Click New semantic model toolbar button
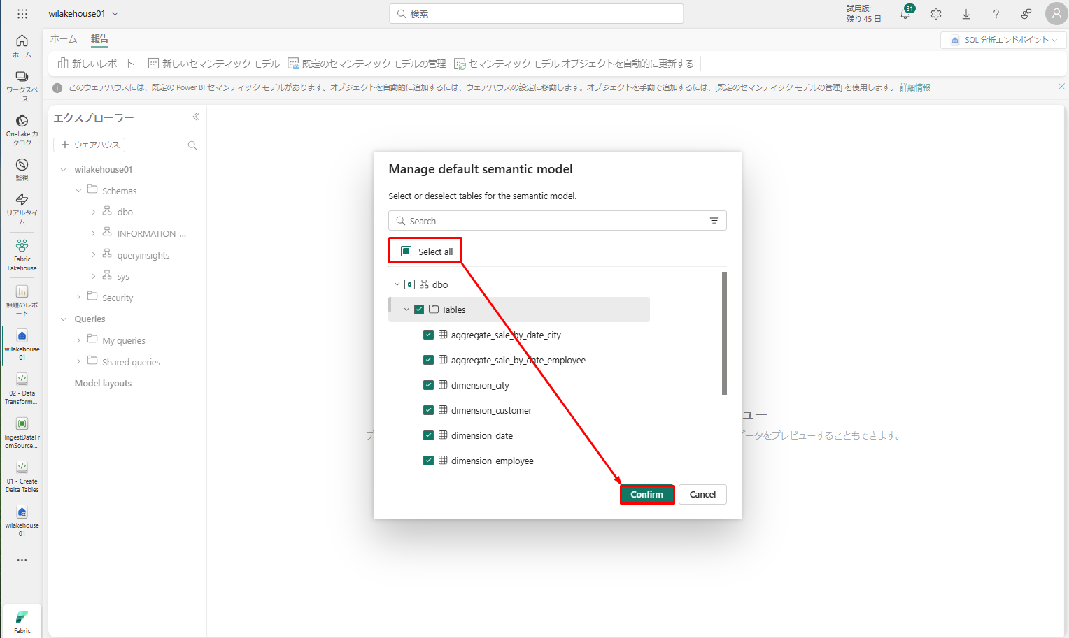Viewport: 1069px width, 638px height. (x=214, y=64)
